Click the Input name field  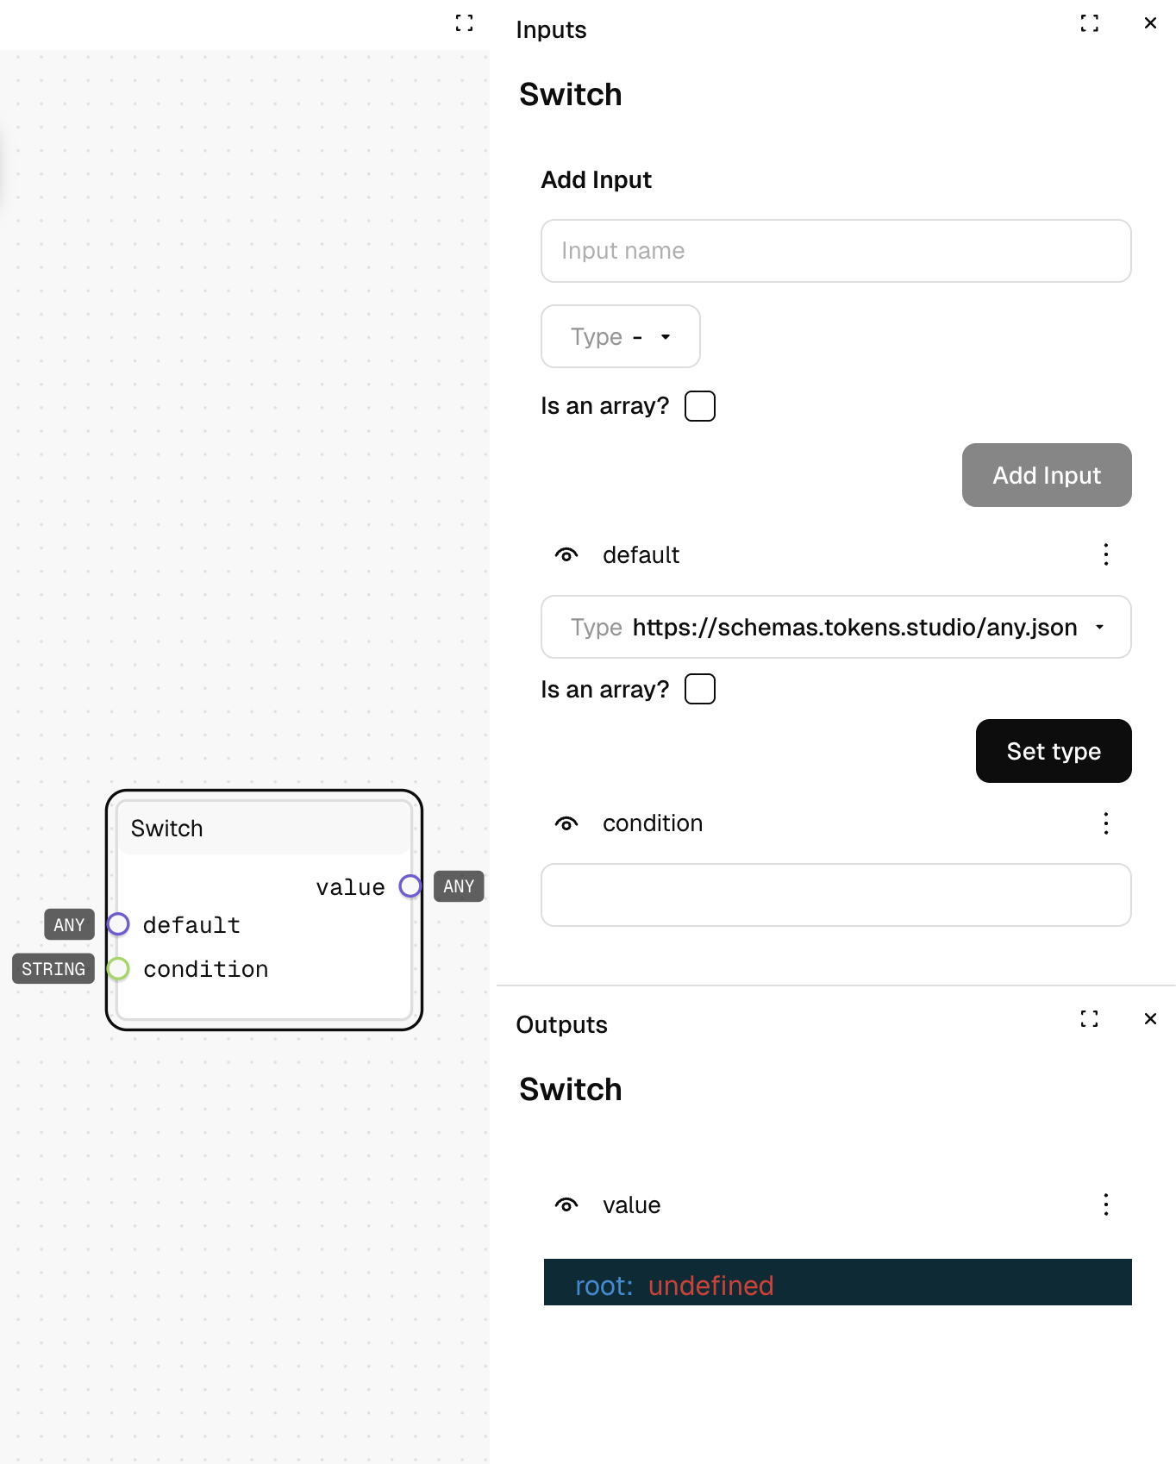[836, 251]
